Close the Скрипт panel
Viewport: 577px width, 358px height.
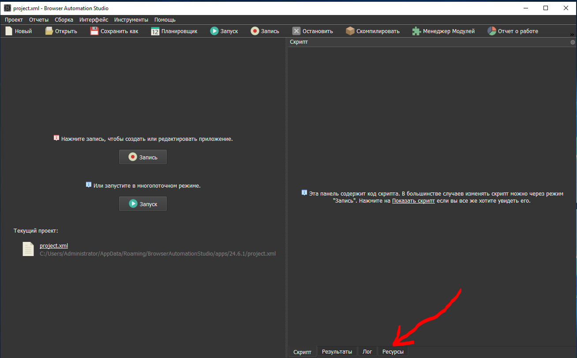[573, 42]
